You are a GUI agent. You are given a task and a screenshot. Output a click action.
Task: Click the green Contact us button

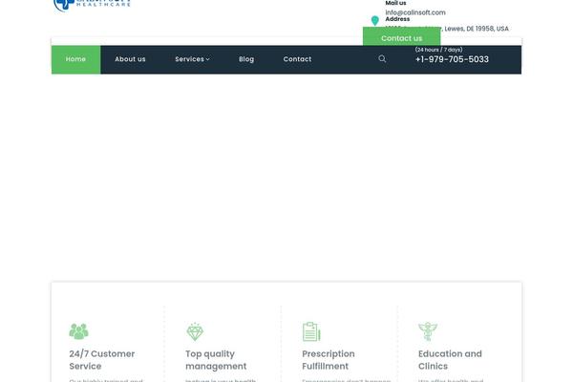coord(402,37)
